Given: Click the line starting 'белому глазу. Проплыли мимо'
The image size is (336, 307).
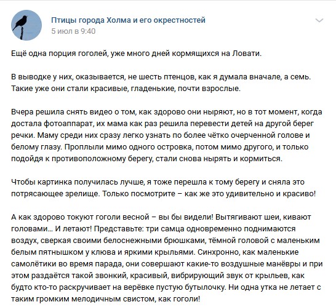Looking at the screenshot, I should (159, 147).
